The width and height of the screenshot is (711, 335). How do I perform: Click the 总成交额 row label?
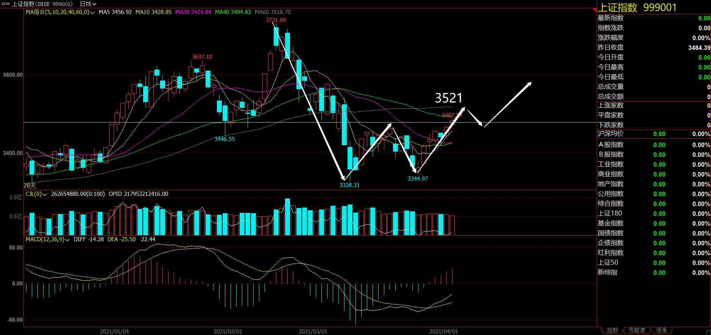point(610,97)
